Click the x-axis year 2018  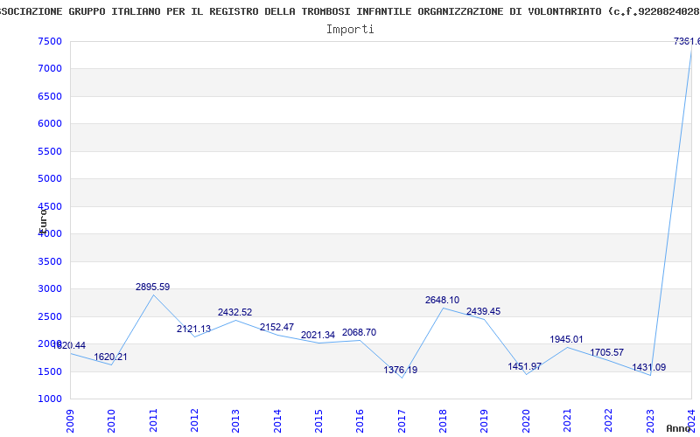[443, 421]
